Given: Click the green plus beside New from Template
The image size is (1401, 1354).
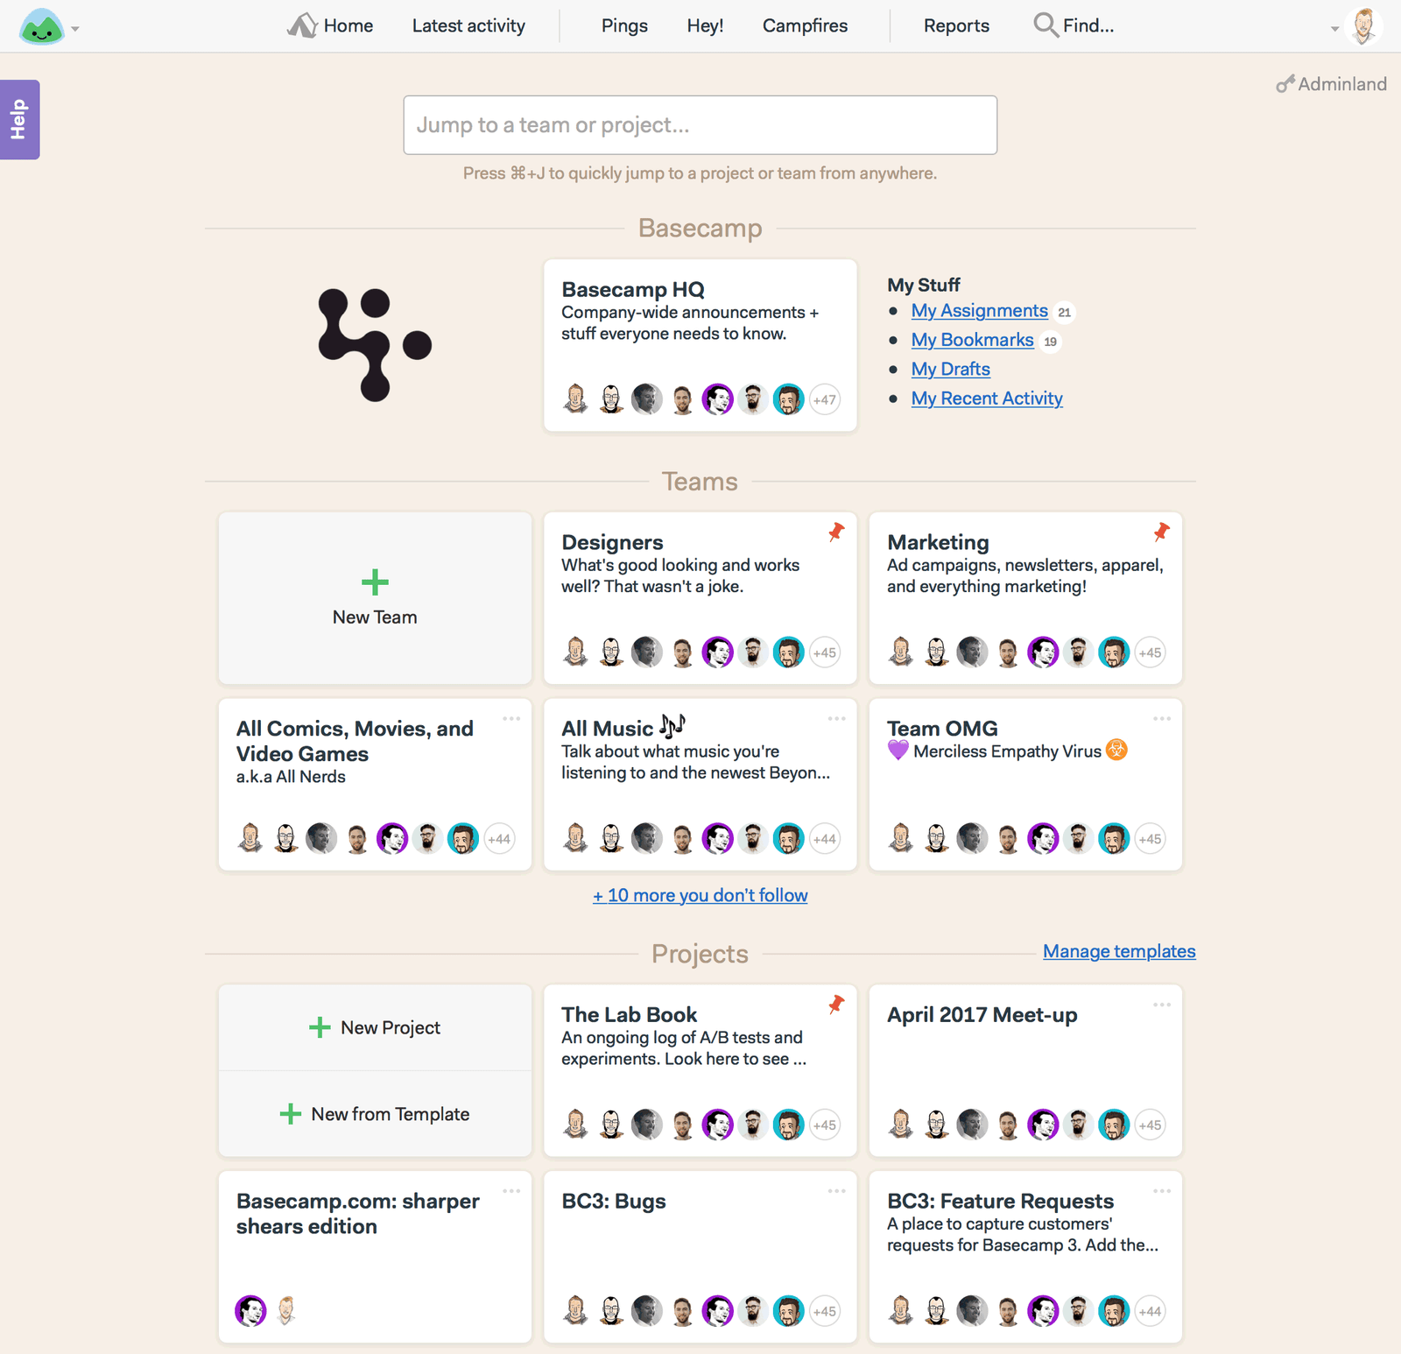Looking at the screenshot, I should pos(290,1114).
